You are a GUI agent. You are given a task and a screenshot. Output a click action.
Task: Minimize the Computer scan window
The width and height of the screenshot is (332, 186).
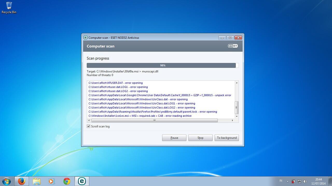222,38
